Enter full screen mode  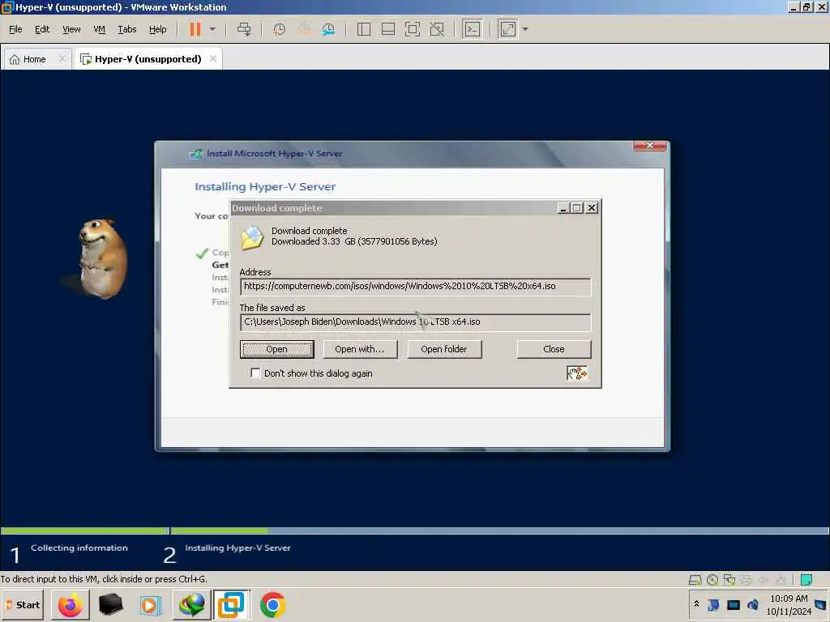tap(413, 29)
